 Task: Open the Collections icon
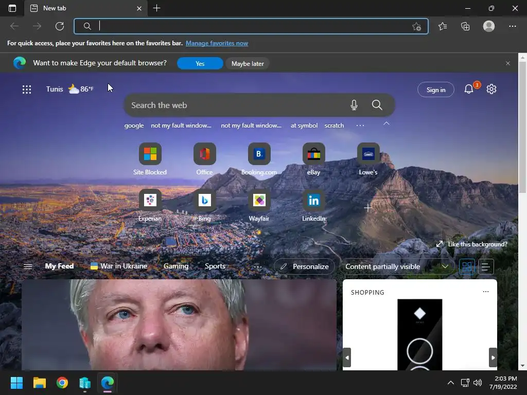click(x=465, y=26)
